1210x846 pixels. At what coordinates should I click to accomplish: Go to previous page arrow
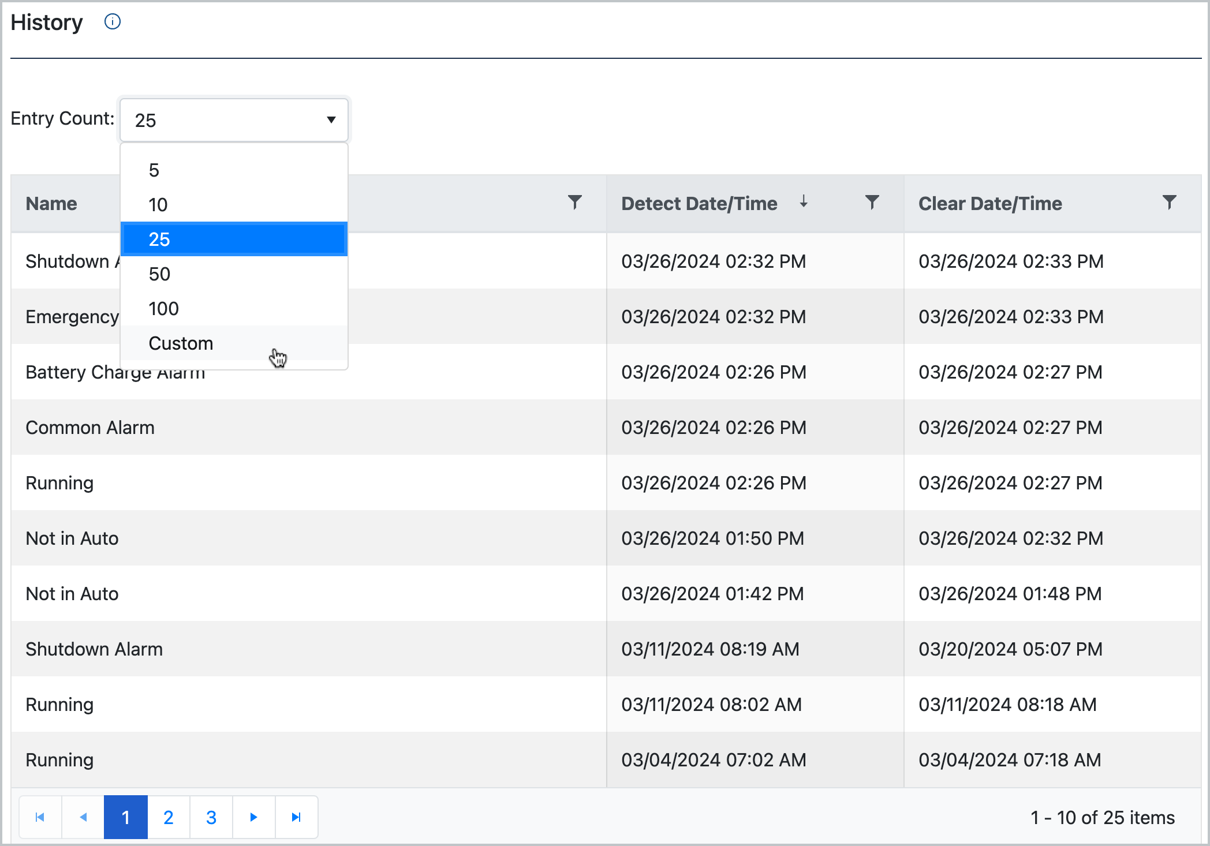coord(83,817)
